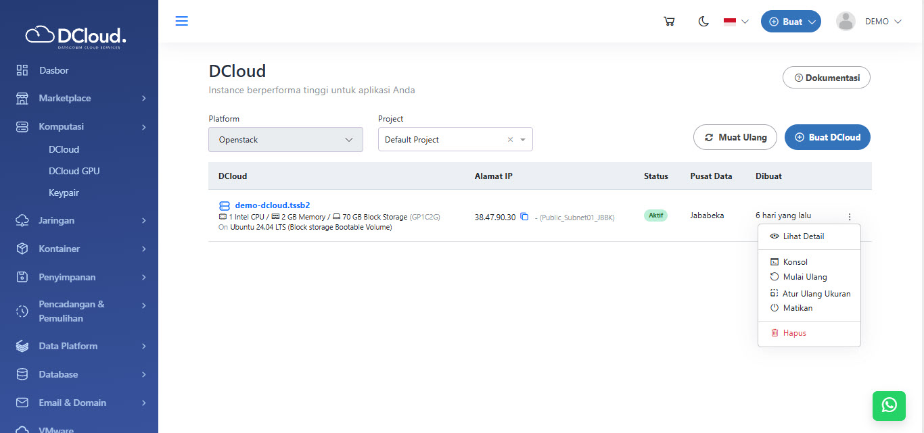The image size is (924, 433).
Task: Click the hamburger menu icon
Action: click(x=181, y=21)
